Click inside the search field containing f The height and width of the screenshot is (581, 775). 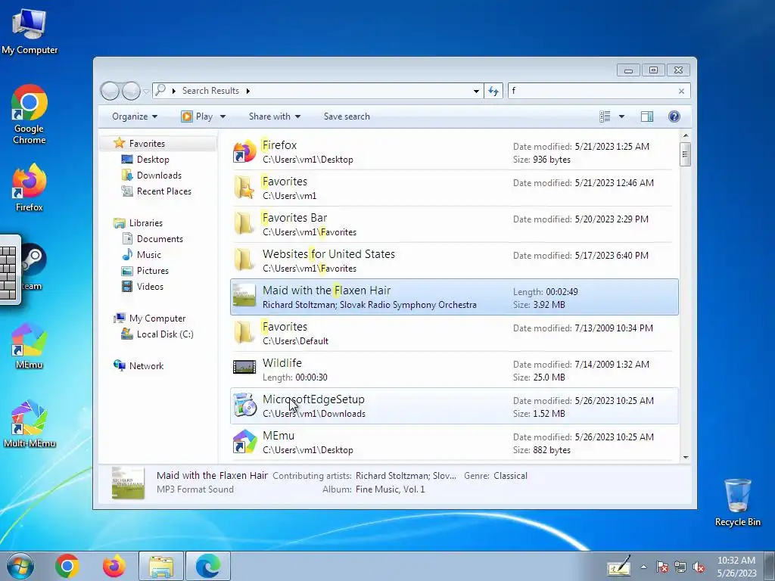(x=592, y=91)
